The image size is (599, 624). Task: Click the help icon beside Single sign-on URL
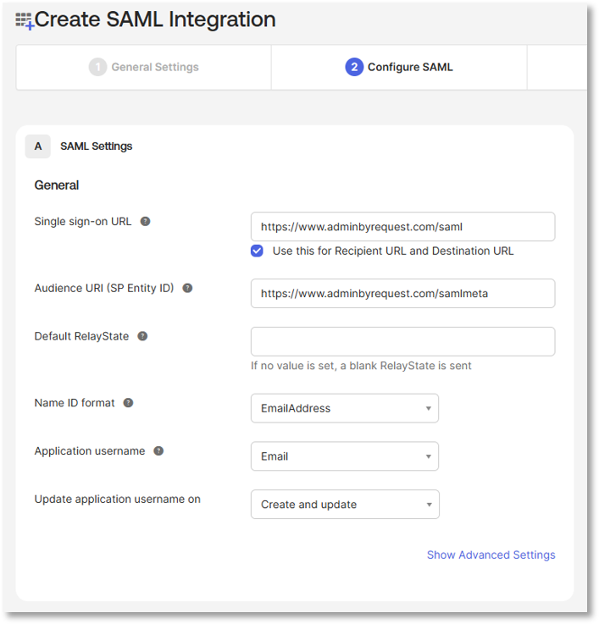coord(145,222)
